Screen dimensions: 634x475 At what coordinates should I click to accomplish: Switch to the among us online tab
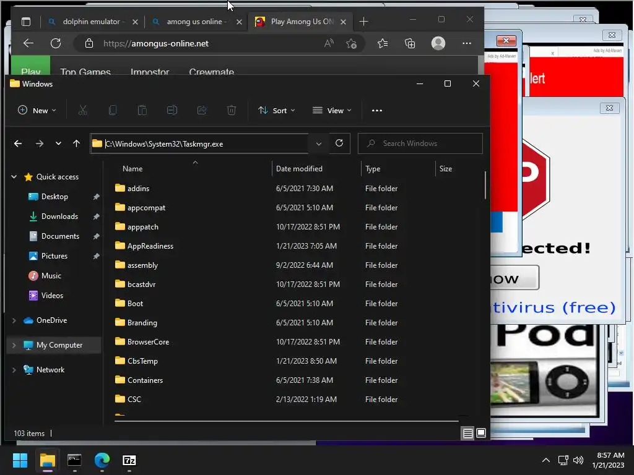(196, 22)
